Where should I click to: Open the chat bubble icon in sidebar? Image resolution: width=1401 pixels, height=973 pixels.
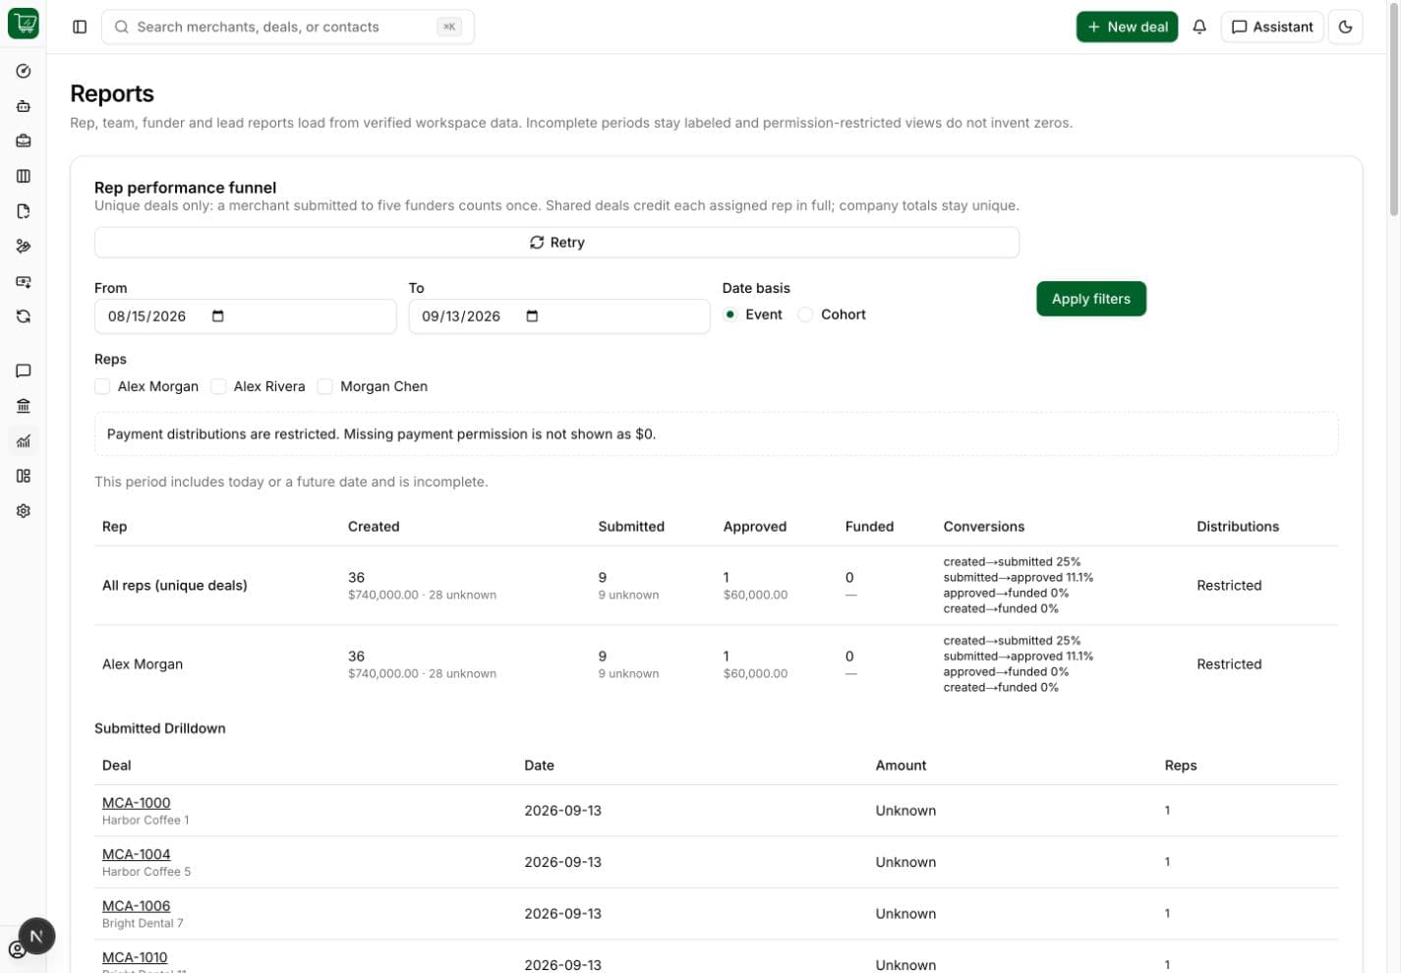[x=24, y=371]
